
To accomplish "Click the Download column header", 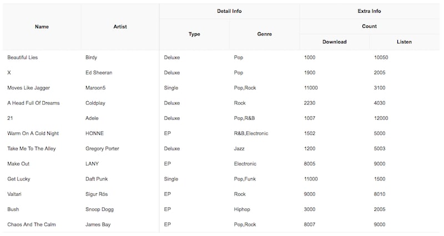I will pos(334,42).
